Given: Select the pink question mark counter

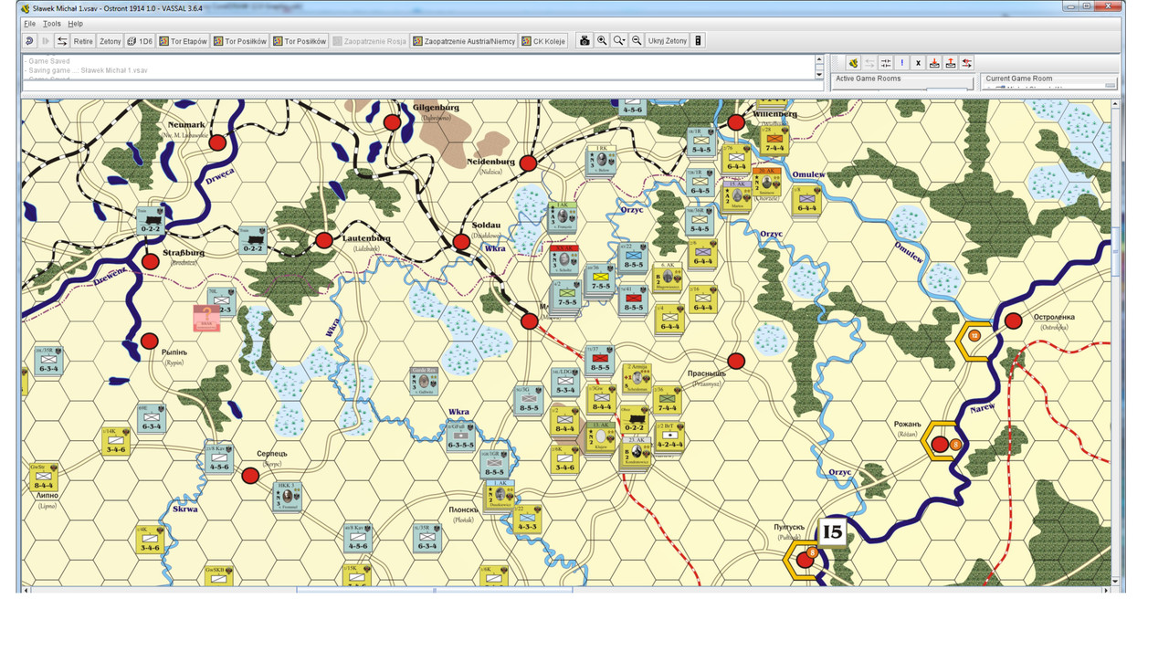Looking at the screenshot, I should pos(207,318).
